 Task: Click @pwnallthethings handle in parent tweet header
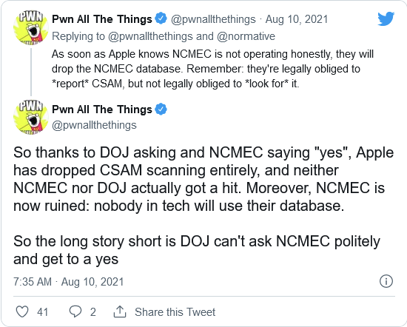coord(213,19)
